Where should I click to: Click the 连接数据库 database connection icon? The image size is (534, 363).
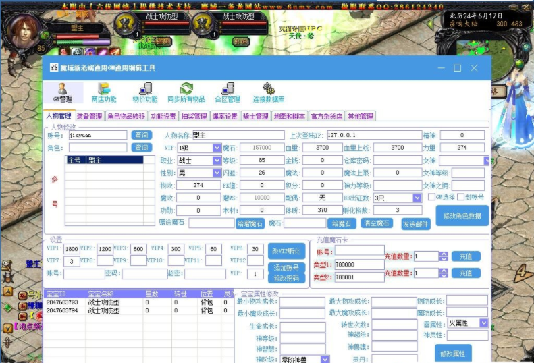tap(269, 92)
